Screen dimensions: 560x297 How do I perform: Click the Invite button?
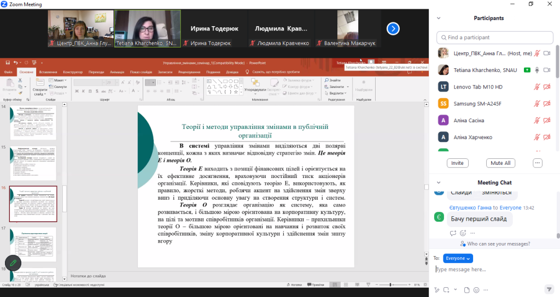(457, 163)
